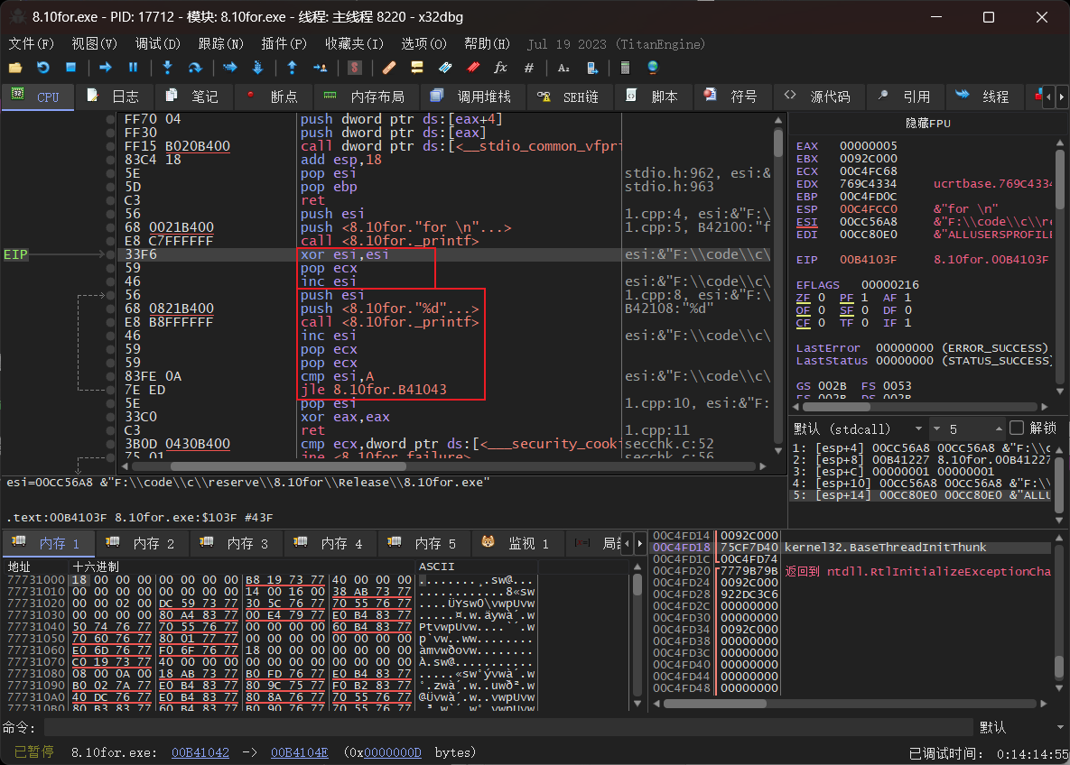This screenshot has width=1070, height=765.
Task: Click the disassembly horizontal scrollbar thumb
Action: 288,466
